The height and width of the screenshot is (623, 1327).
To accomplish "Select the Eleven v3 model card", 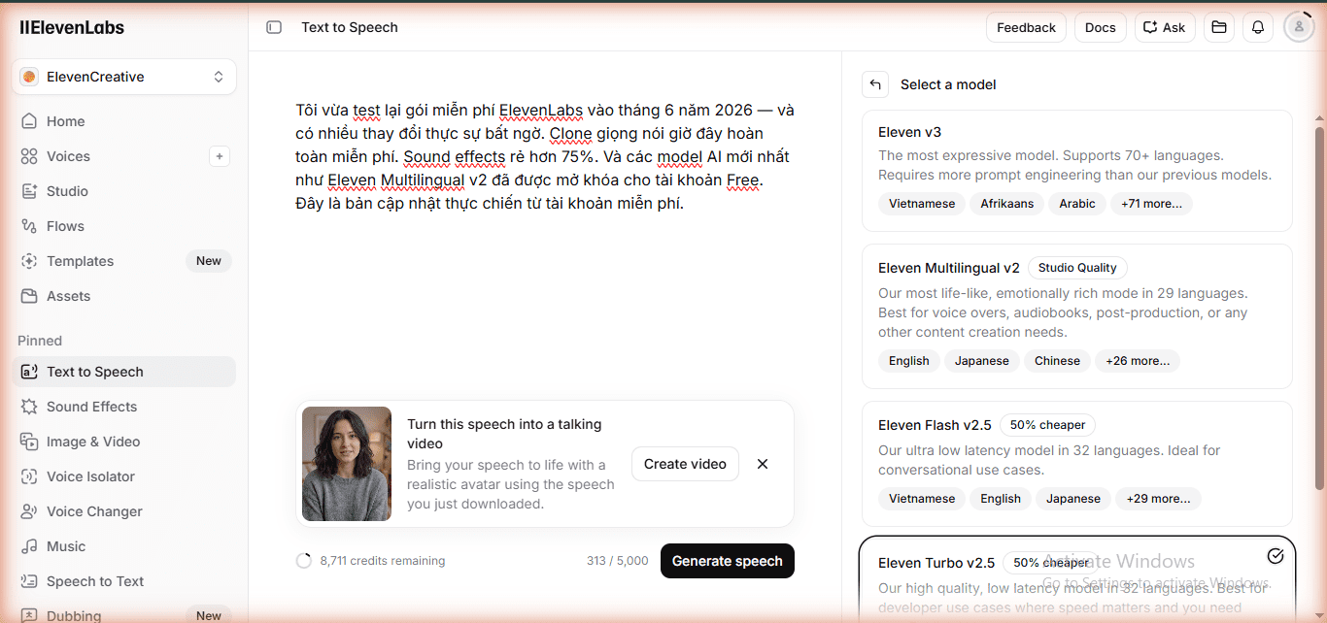I will click(1077, 171).
